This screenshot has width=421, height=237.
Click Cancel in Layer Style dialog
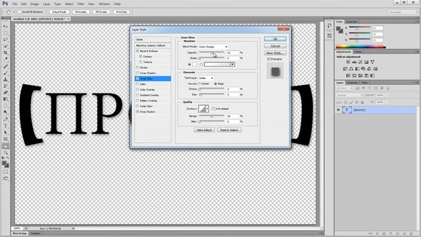[x=275, y=46]
